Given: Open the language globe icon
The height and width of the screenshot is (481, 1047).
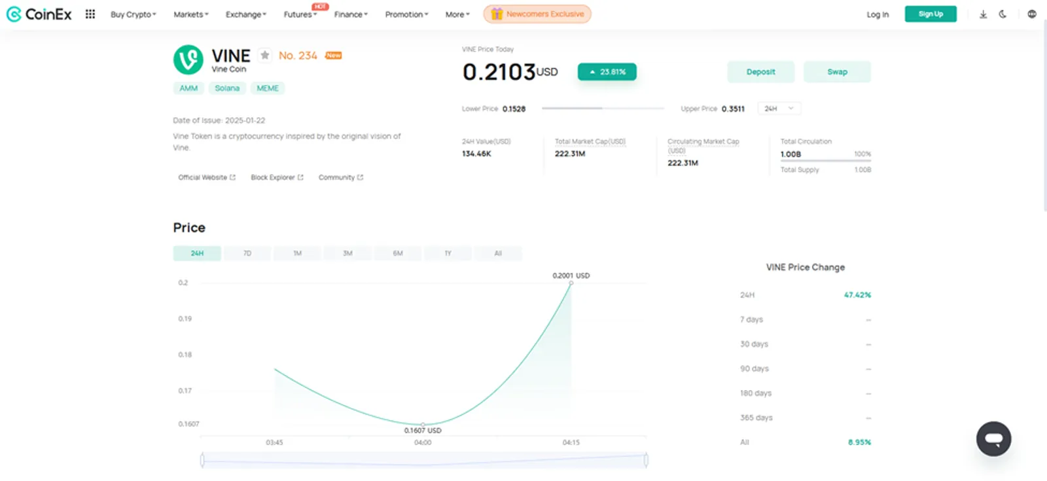Looking at the screenshot, I should [x=1032, y=14].
